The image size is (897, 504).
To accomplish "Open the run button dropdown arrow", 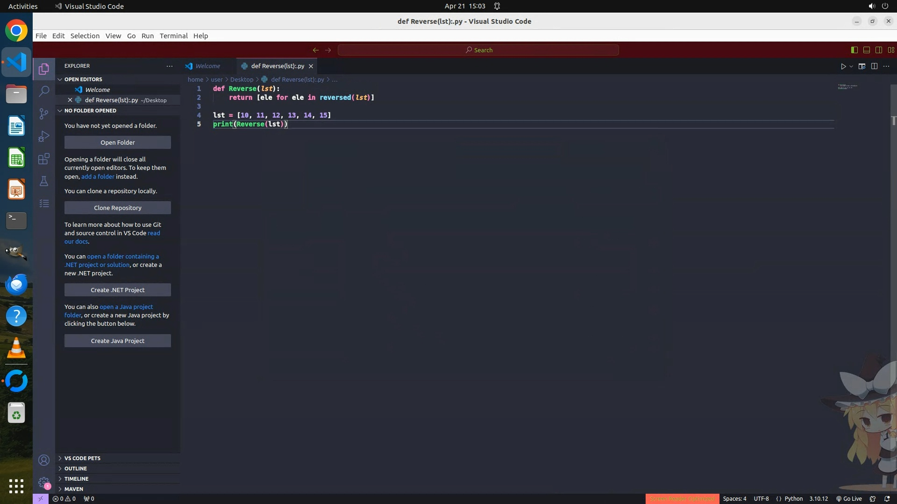I will 851,66.
